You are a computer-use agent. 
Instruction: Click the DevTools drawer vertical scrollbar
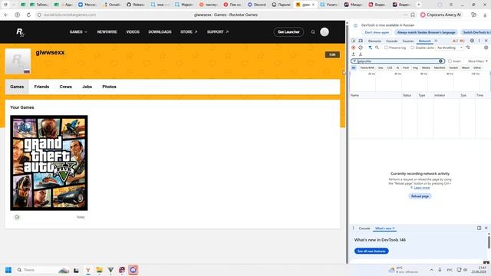[489, 242]
